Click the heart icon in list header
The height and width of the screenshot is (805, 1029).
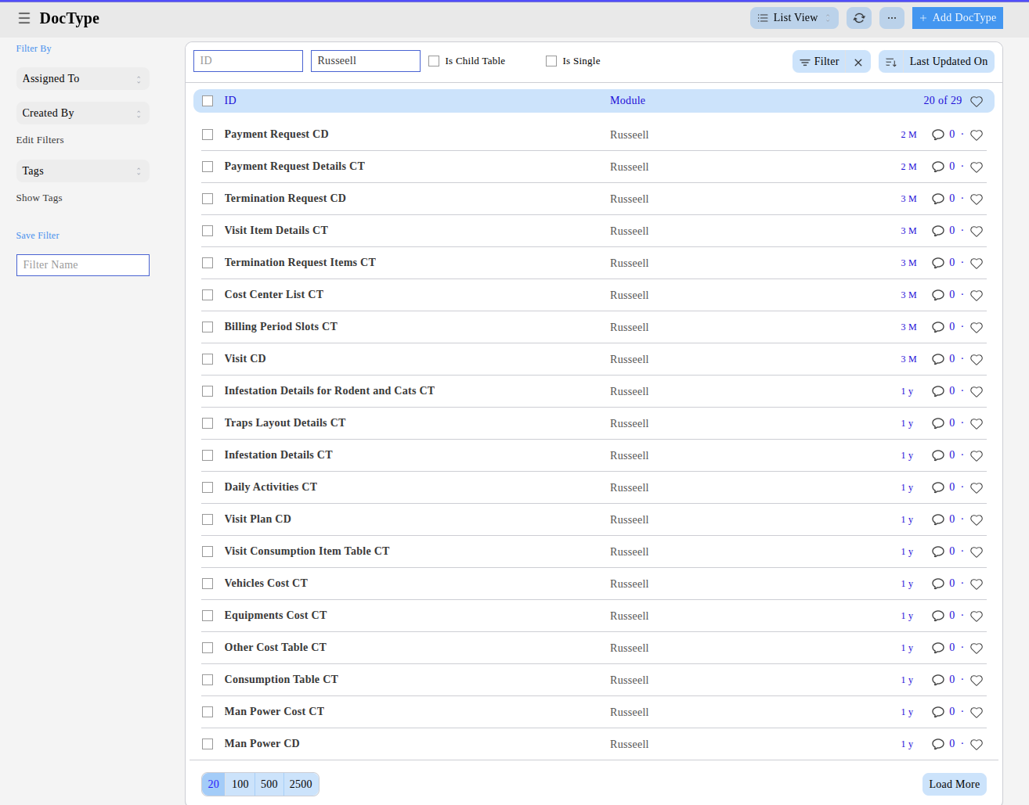point(977,102)
